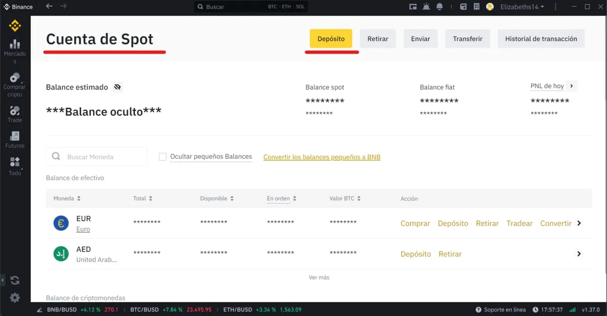Open settings gear in the sidebar
This screenshot has width=607, height=316.
tap(15, 298)
